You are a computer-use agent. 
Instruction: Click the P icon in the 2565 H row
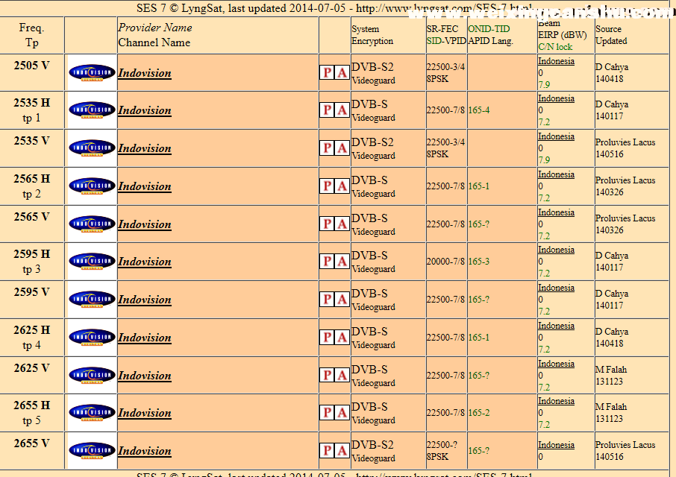[x=328, y=186]
